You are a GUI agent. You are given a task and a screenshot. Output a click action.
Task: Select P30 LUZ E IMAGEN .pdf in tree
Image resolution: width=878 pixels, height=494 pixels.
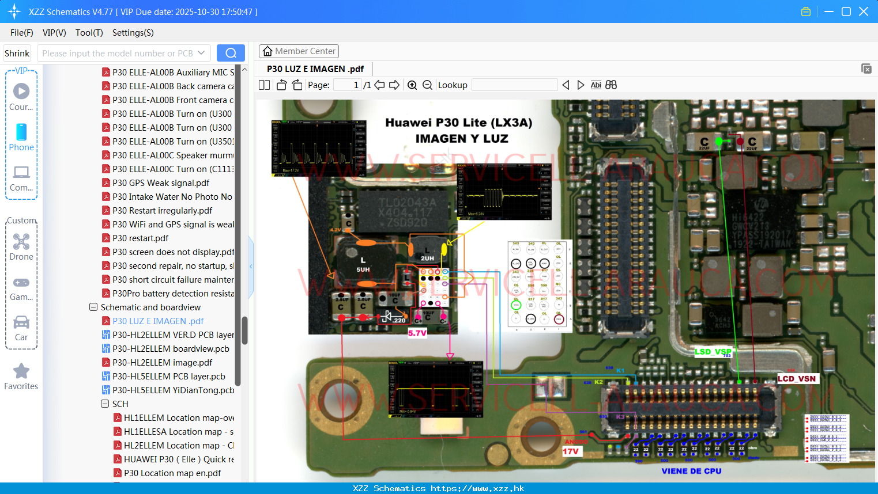pos(153,321)
